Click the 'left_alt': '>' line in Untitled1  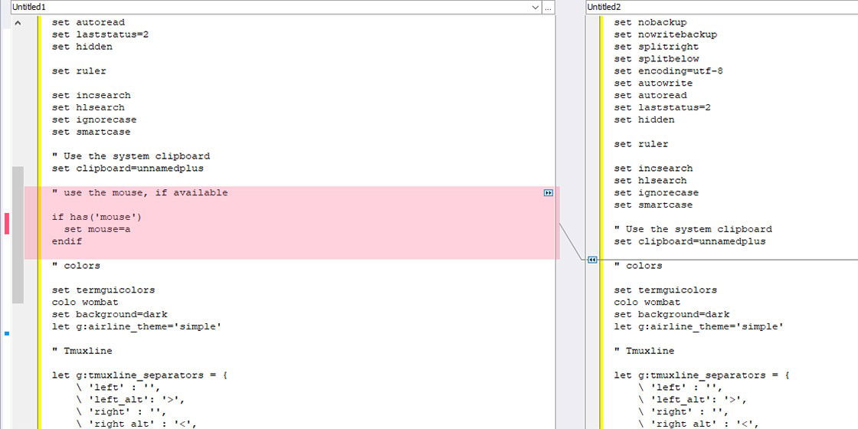131,399
